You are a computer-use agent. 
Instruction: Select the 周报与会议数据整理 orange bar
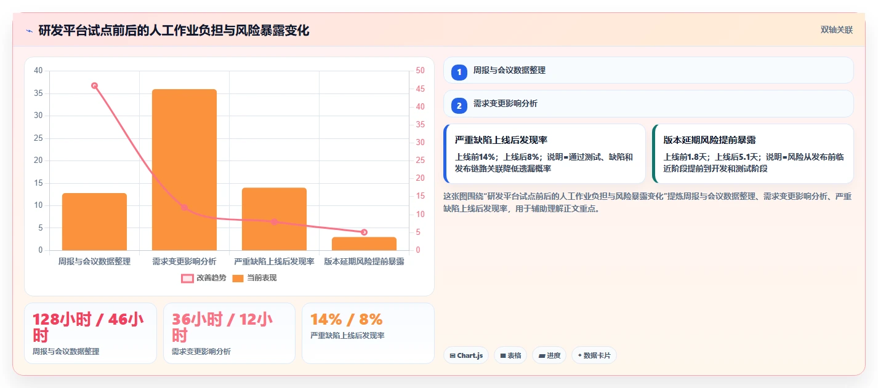point(94,221)
